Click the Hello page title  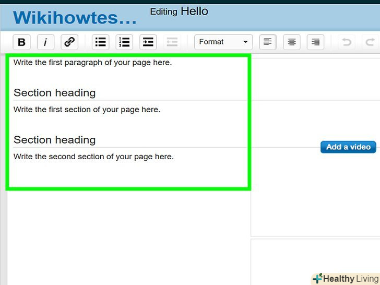[x=194, y=11]
